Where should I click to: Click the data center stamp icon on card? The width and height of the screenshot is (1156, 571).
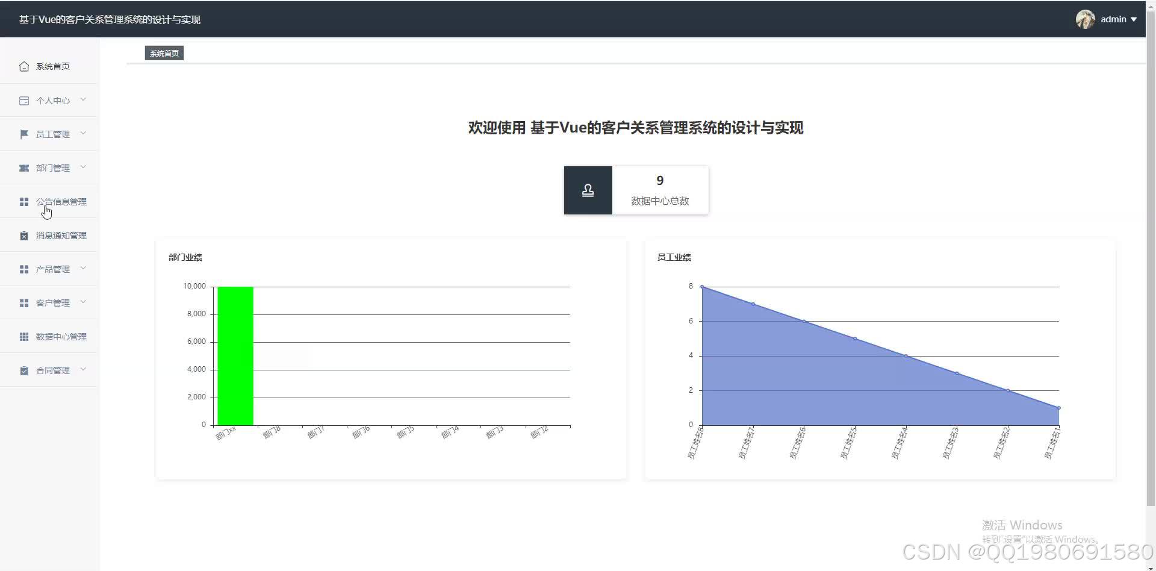pos(588,190)
